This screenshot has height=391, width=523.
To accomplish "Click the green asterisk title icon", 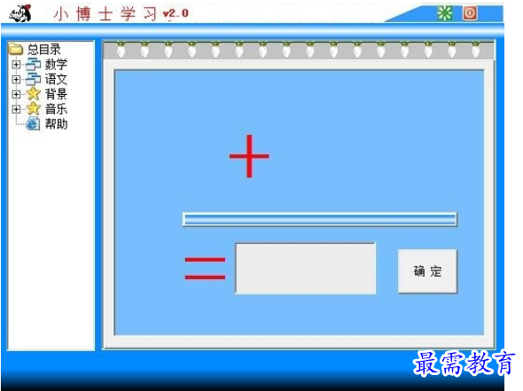I will click(445, 13).
